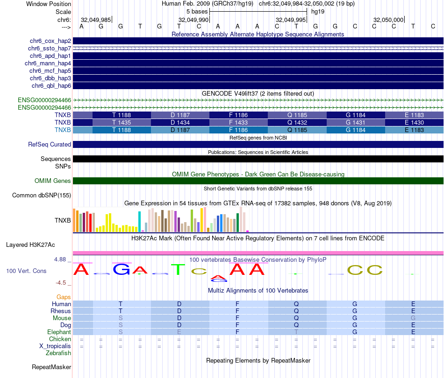Click the 'Zebrafish' species label
The width and height of the screenshot is (444, 378).
(58, 353)
